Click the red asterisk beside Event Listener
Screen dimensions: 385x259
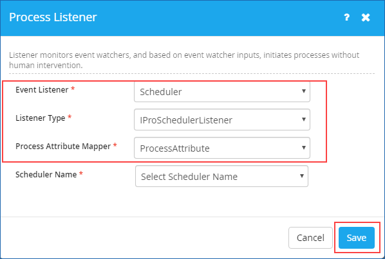73,89
